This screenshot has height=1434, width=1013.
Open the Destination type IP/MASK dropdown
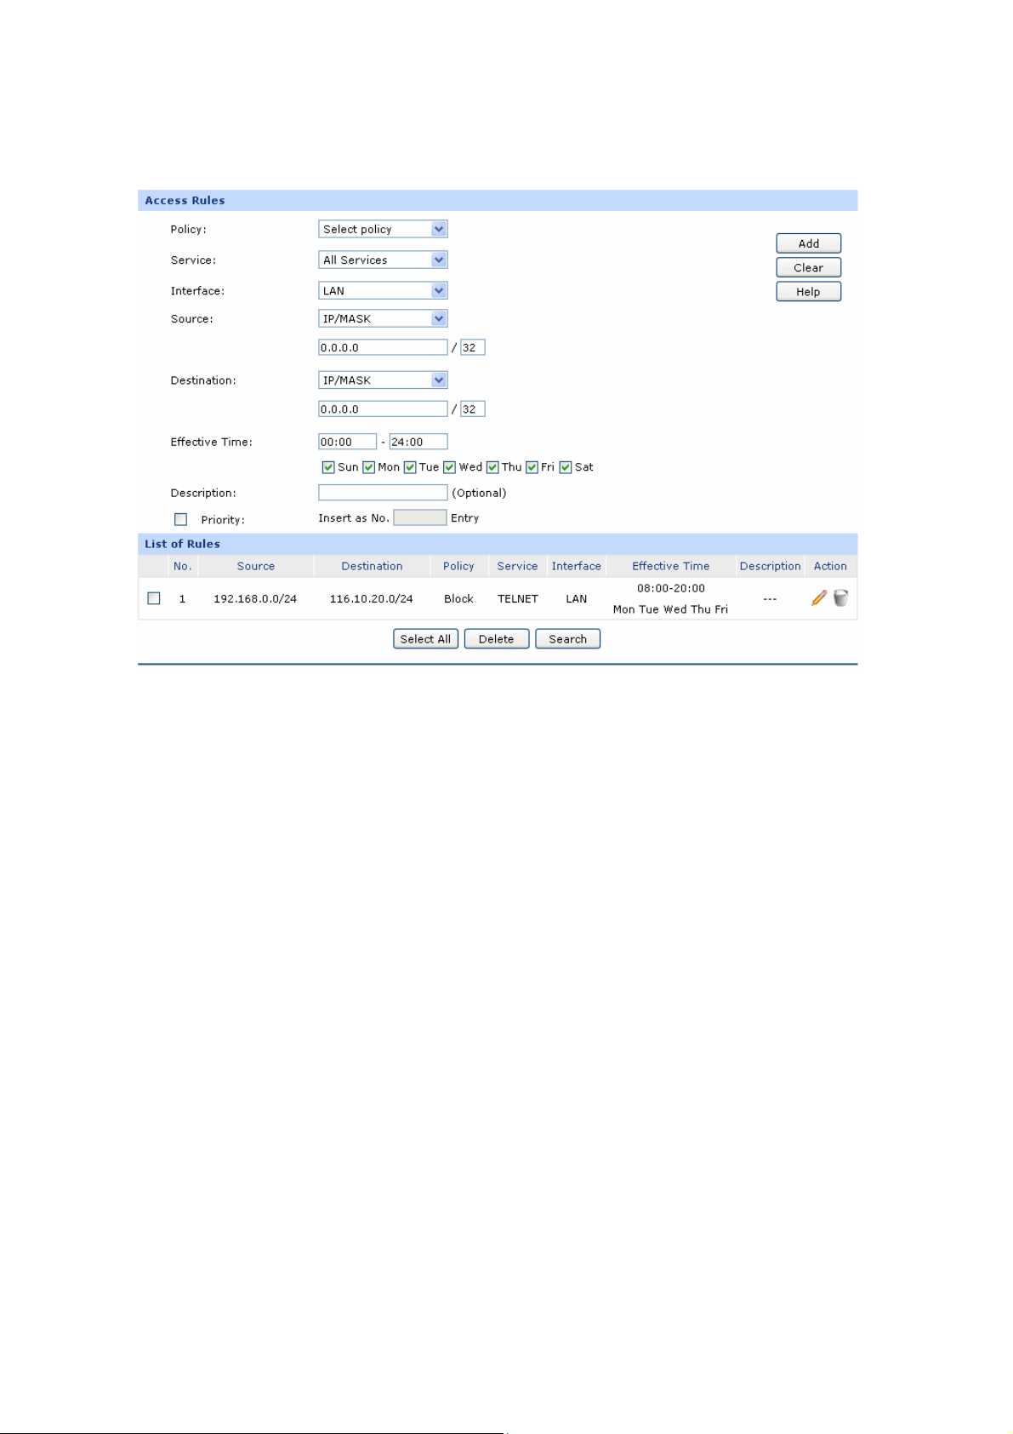point(383,380)
